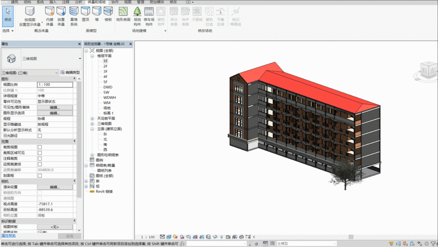The image size is (438, 247).
Task: Select the 修改 (Modify) arrow tool
Action: (8, 16)
